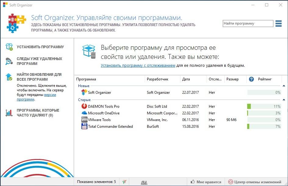Click the title bar application icon
Viewport: 288px width, 186px height.
pyautogui.click(x=5, y=5)
